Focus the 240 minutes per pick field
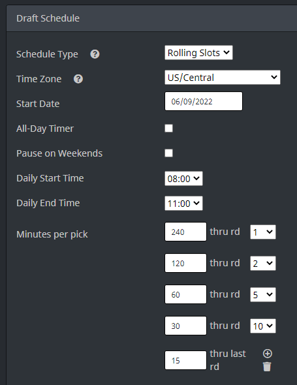 click(x=185, y=232)
